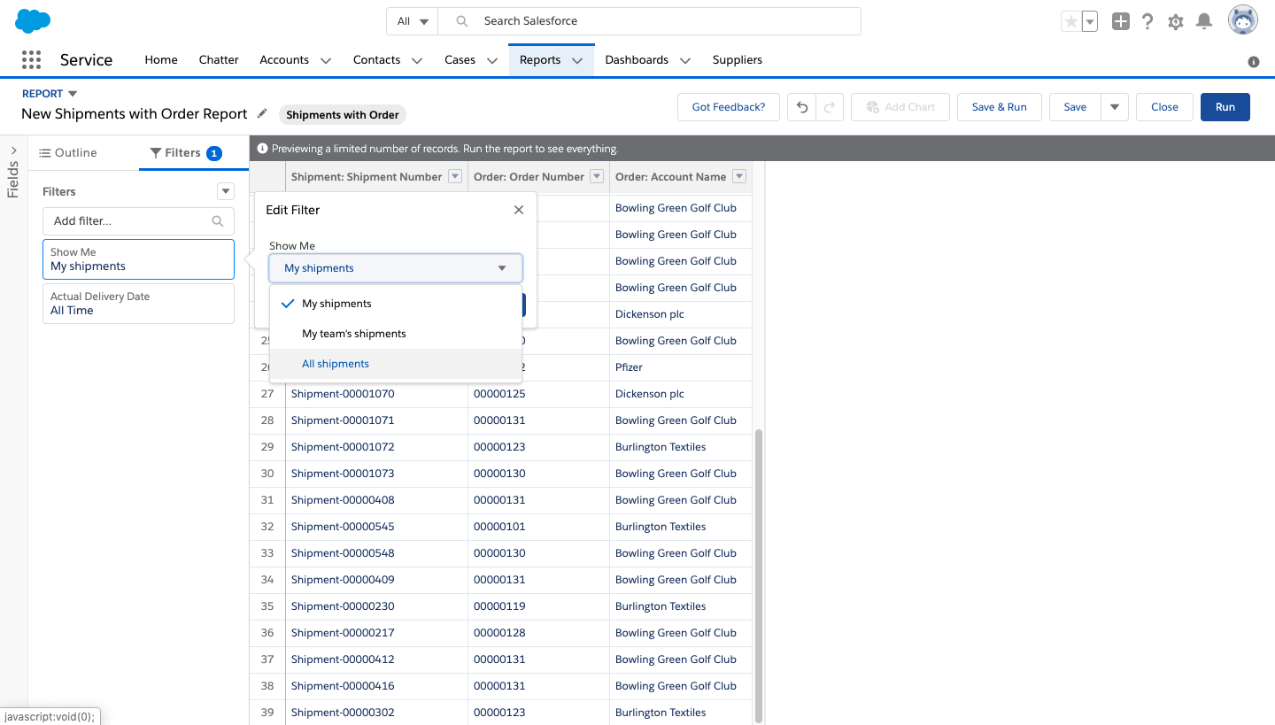
Task: Select My team's shipments option
Action: pos(396,334)
